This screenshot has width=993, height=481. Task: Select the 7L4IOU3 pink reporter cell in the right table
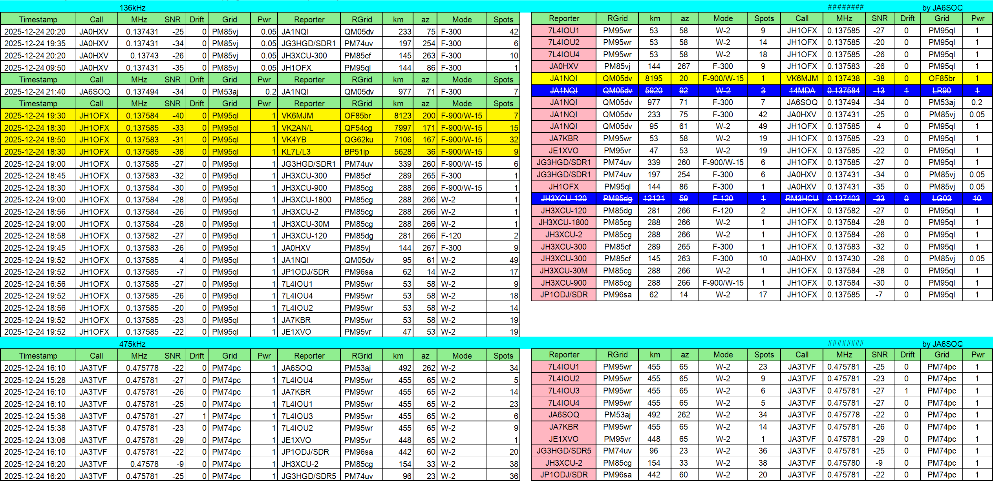tap(563, 391)
